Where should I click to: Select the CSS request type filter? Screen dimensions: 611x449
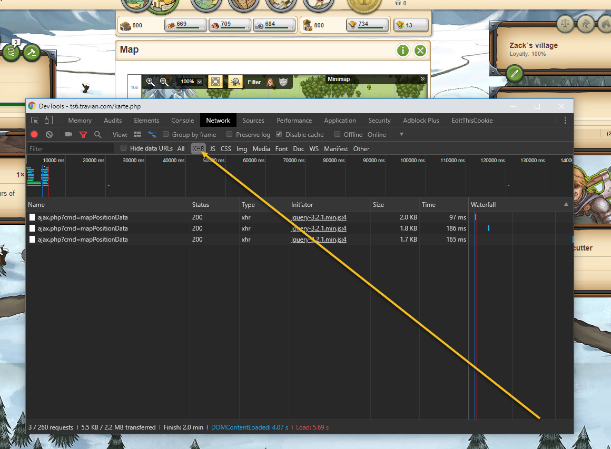225,149
